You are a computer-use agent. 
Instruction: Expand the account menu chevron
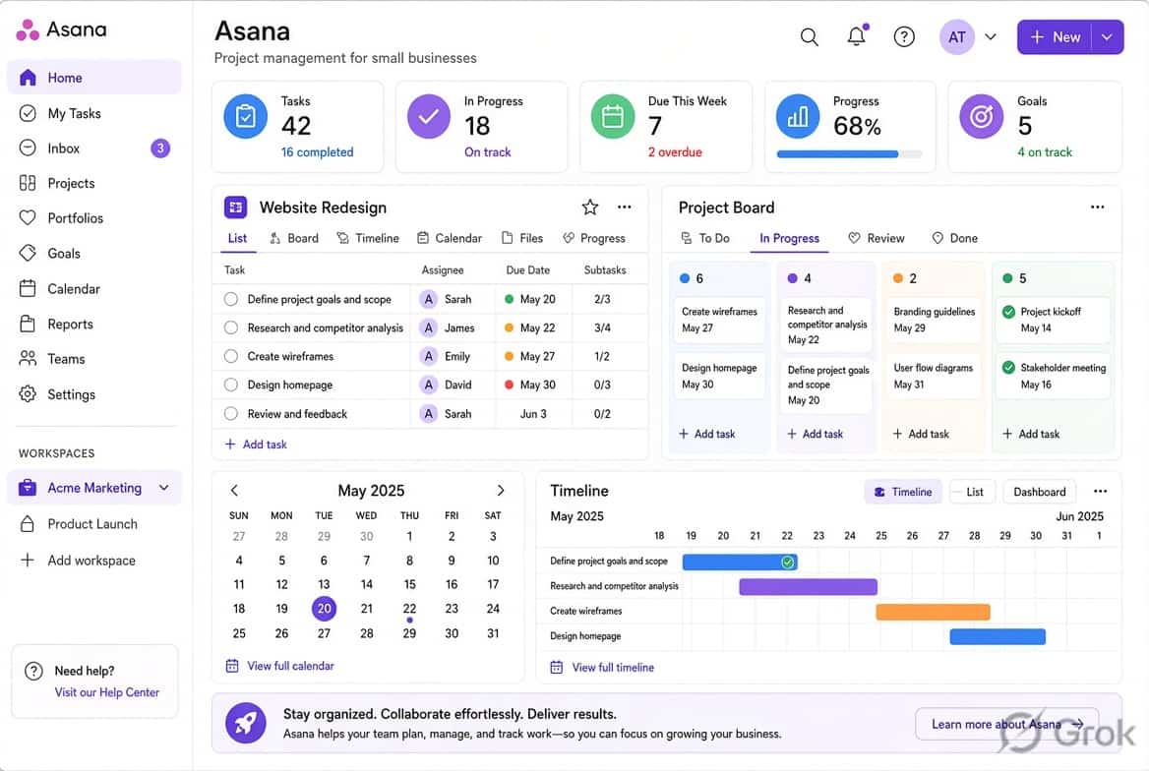coord(990,36)
